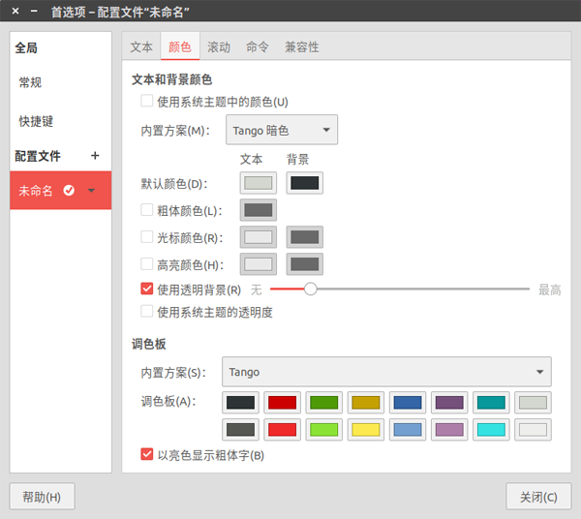The width and height of the screenshot is (581, 519).
Task: Enable 使用系统主题中的颜色 checkbox
Action: (x=147, y=101)
